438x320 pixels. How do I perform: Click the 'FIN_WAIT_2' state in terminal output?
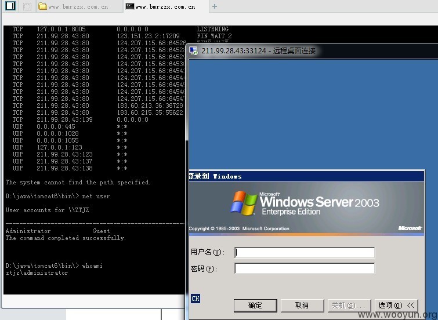(x=214, y=36)
